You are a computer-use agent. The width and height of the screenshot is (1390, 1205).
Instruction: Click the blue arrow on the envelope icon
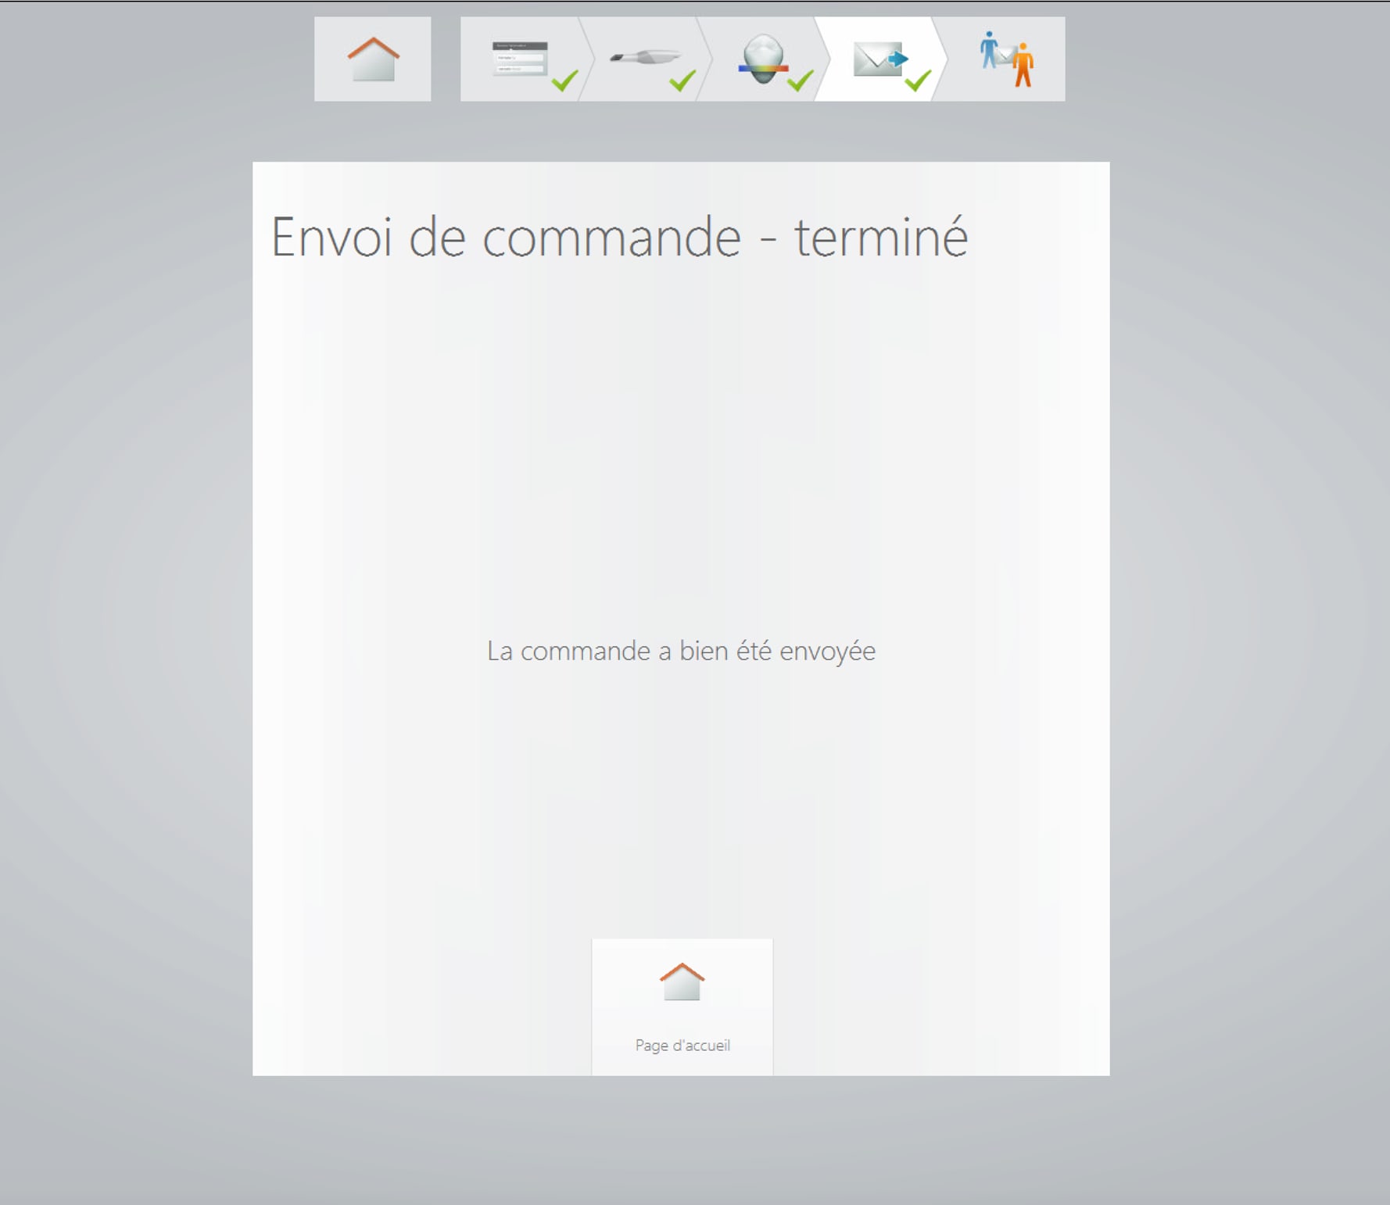pos(898,58)
